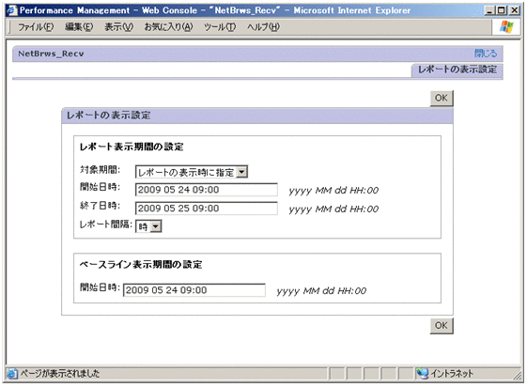Open the ファイル(F) menu

pos(36,27)
